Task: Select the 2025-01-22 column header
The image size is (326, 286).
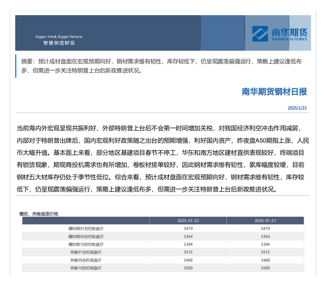Action: 188,221
